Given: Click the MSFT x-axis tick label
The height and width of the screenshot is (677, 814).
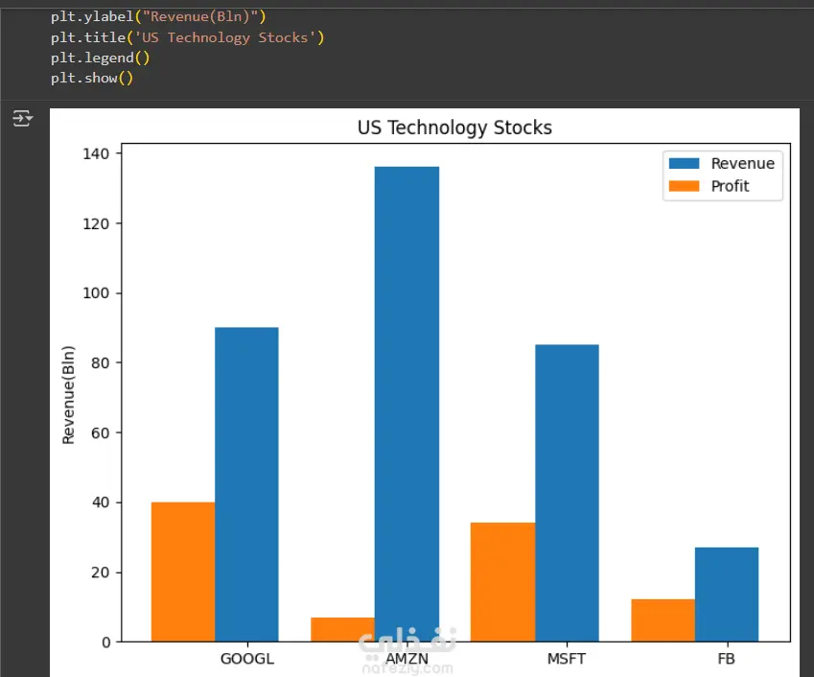Looking at the screenshot, I should point(567,660).
